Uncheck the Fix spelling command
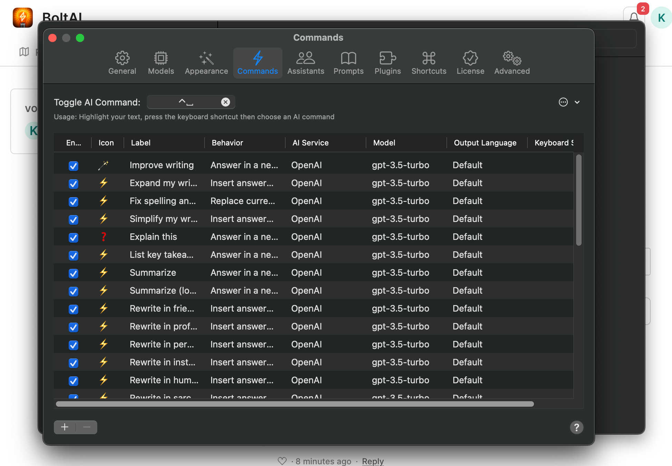The height and width of the screenshot is (466, 672). tap(73, 202)
